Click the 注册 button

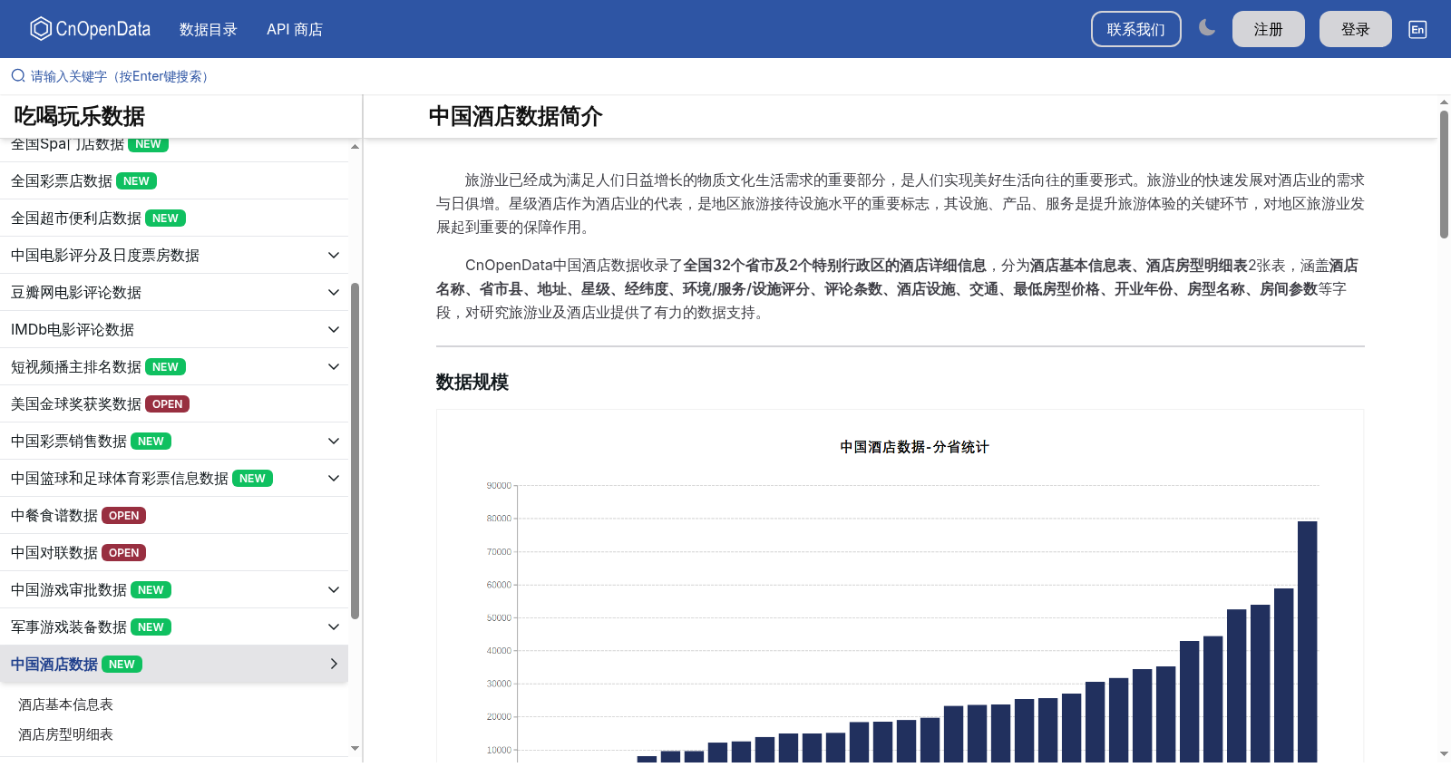[x=1269, y=29]
